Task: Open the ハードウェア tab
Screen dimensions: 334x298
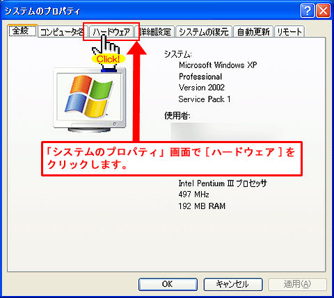Action: 111,32
